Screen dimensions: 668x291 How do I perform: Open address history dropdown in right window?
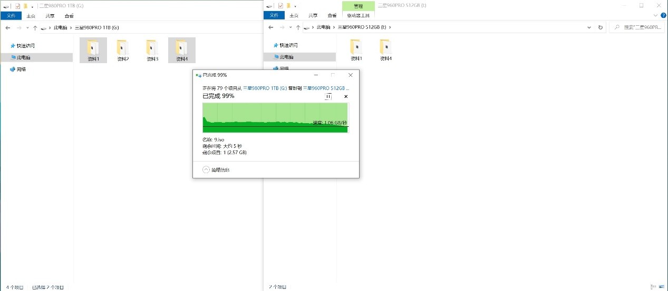(x=590, y=27)
